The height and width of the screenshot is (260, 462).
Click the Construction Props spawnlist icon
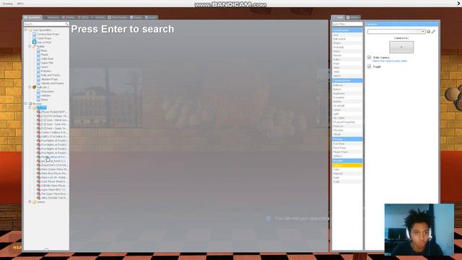tap(34, 34)
